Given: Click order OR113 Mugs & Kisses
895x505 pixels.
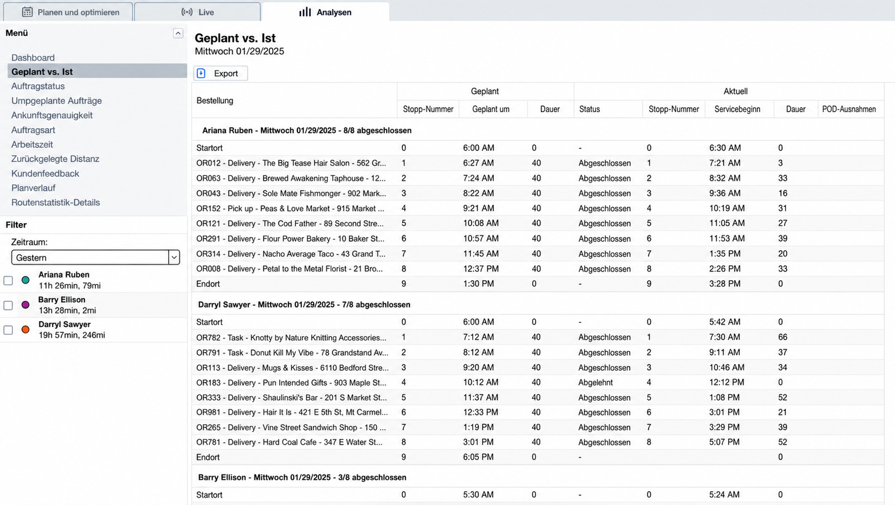Looking at the screenshot, I should point(292,367).
